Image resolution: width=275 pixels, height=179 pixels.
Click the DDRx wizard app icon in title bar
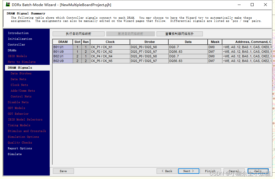(8, 5)
